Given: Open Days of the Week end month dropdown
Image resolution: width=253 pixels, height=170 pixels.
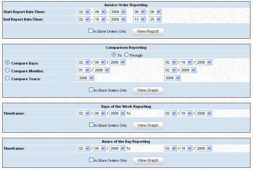Looking at the screenshot, I should pos(170,113).
